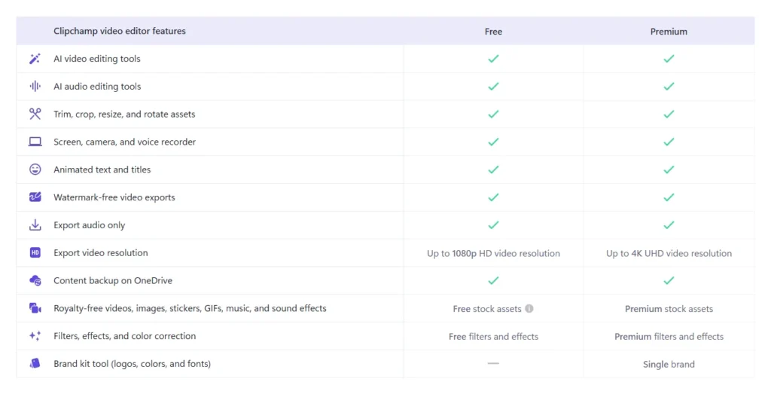Click the brand kit tool icon
The width and height of the screenshot is (771, 394).
pos(35,364)
